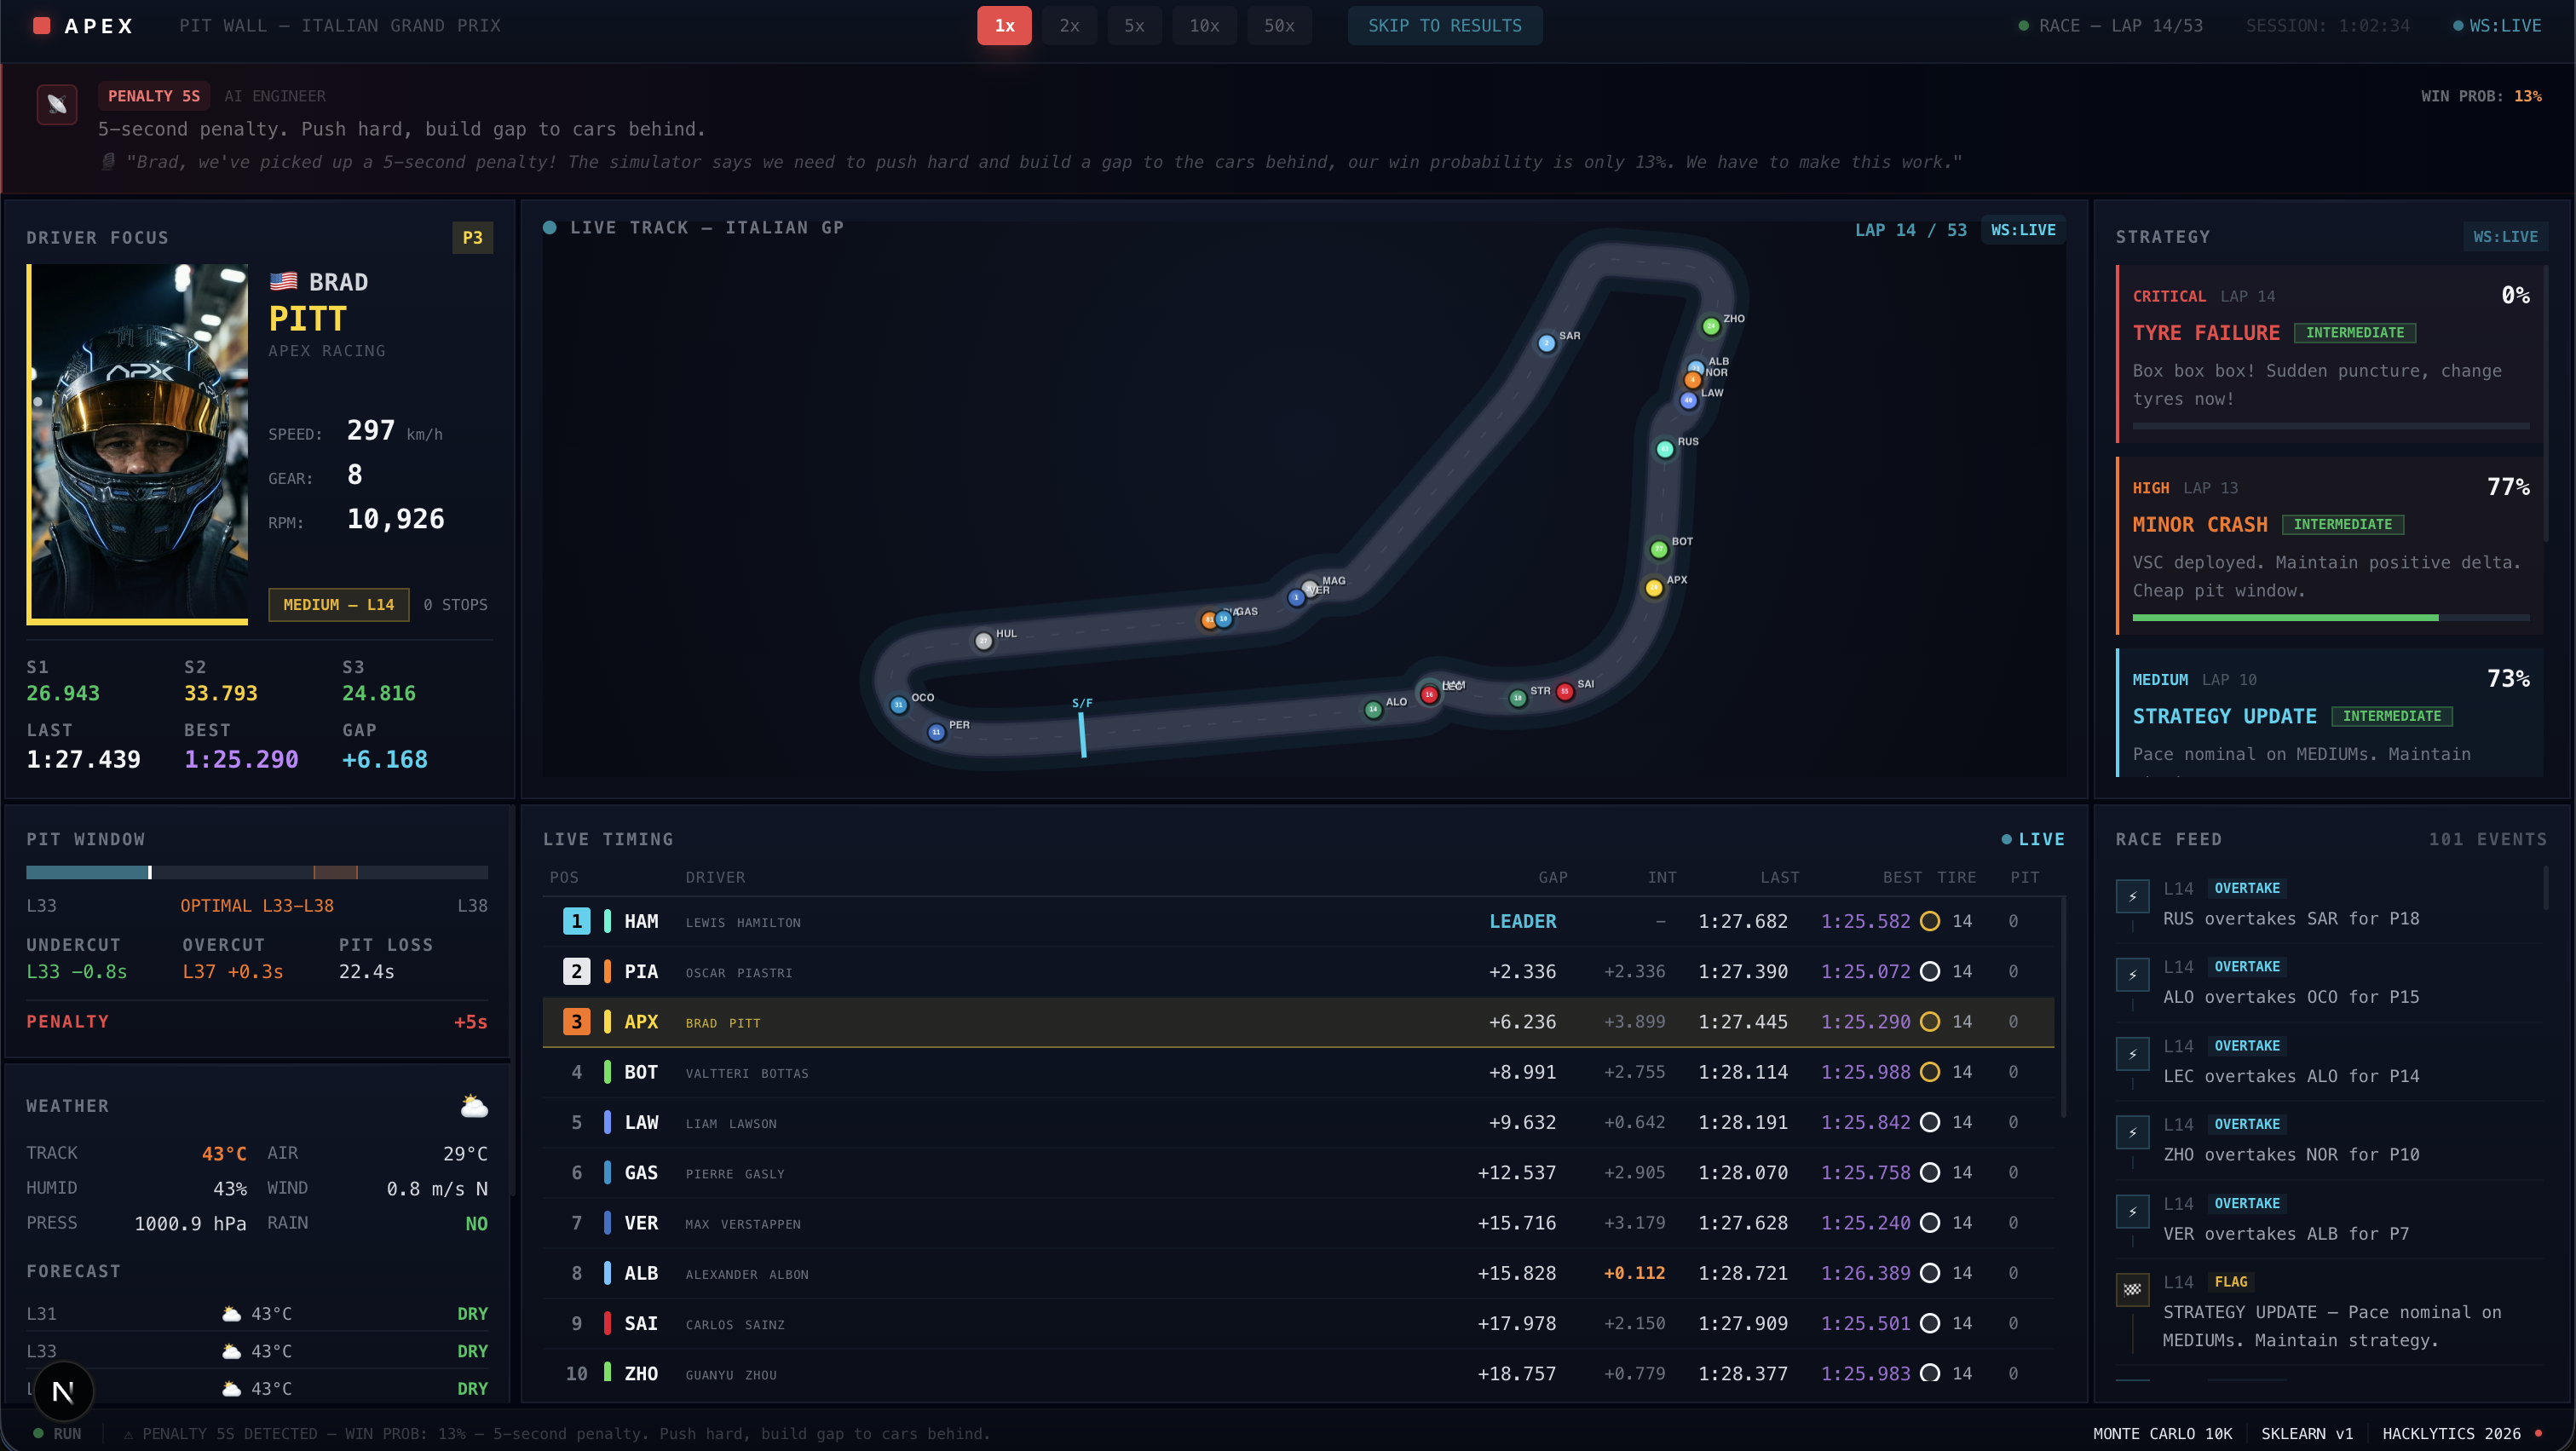This screenshot has width=2576, height=1451.
Task: Click the red APEX logo square
Action: click(x=41, y=26)
